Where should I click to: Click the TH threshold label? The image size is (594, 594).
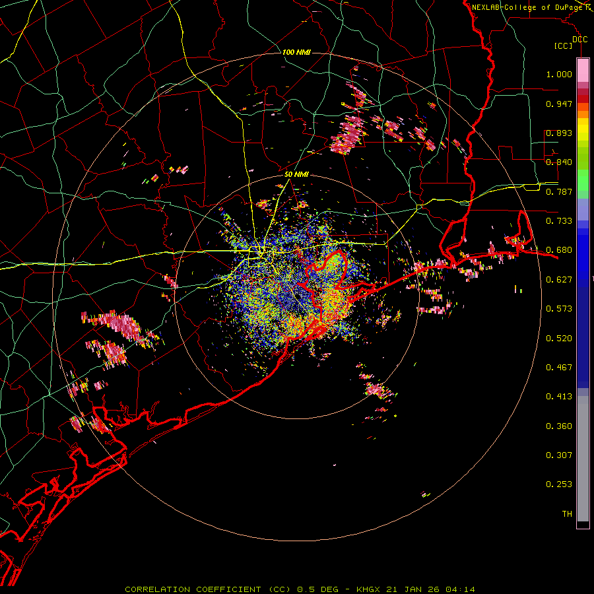click(567, 514)
